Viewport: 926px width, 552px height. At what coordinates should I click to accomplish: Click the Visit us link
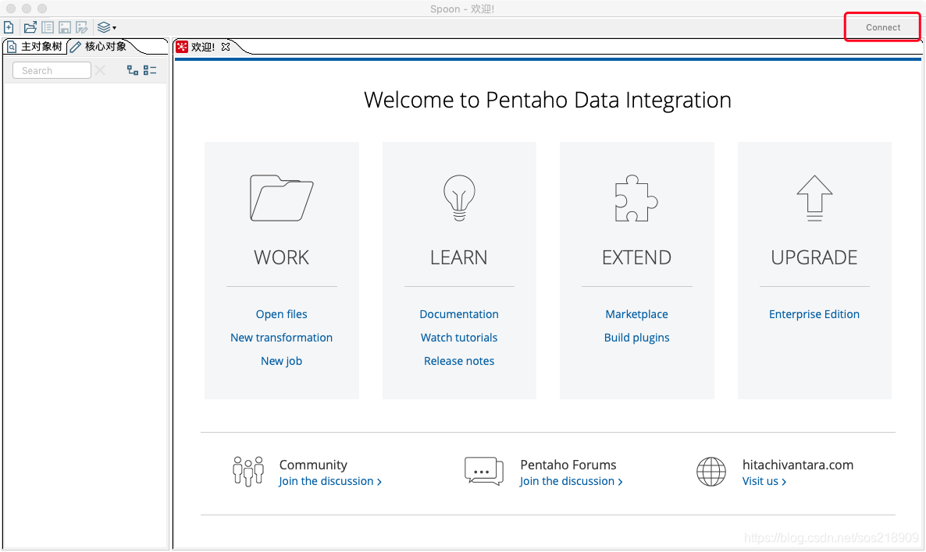pyautogui.click(x=764, y=481)
